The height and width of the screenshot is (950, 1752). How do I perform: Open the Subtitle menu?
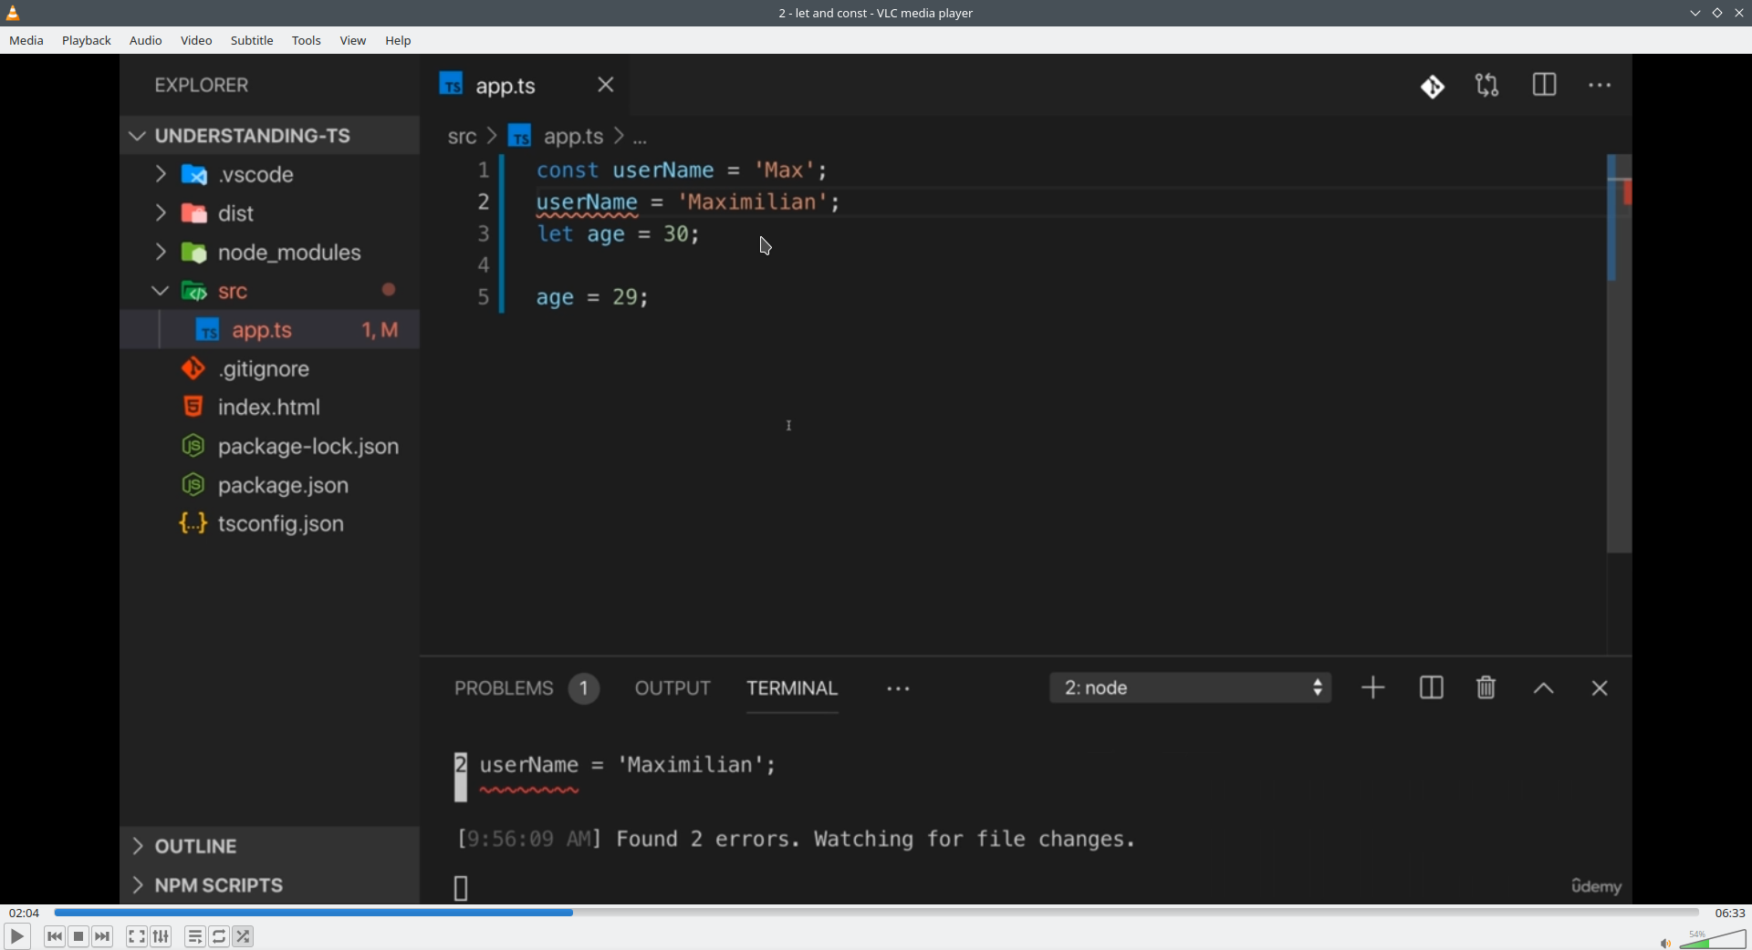click(252, 41)
